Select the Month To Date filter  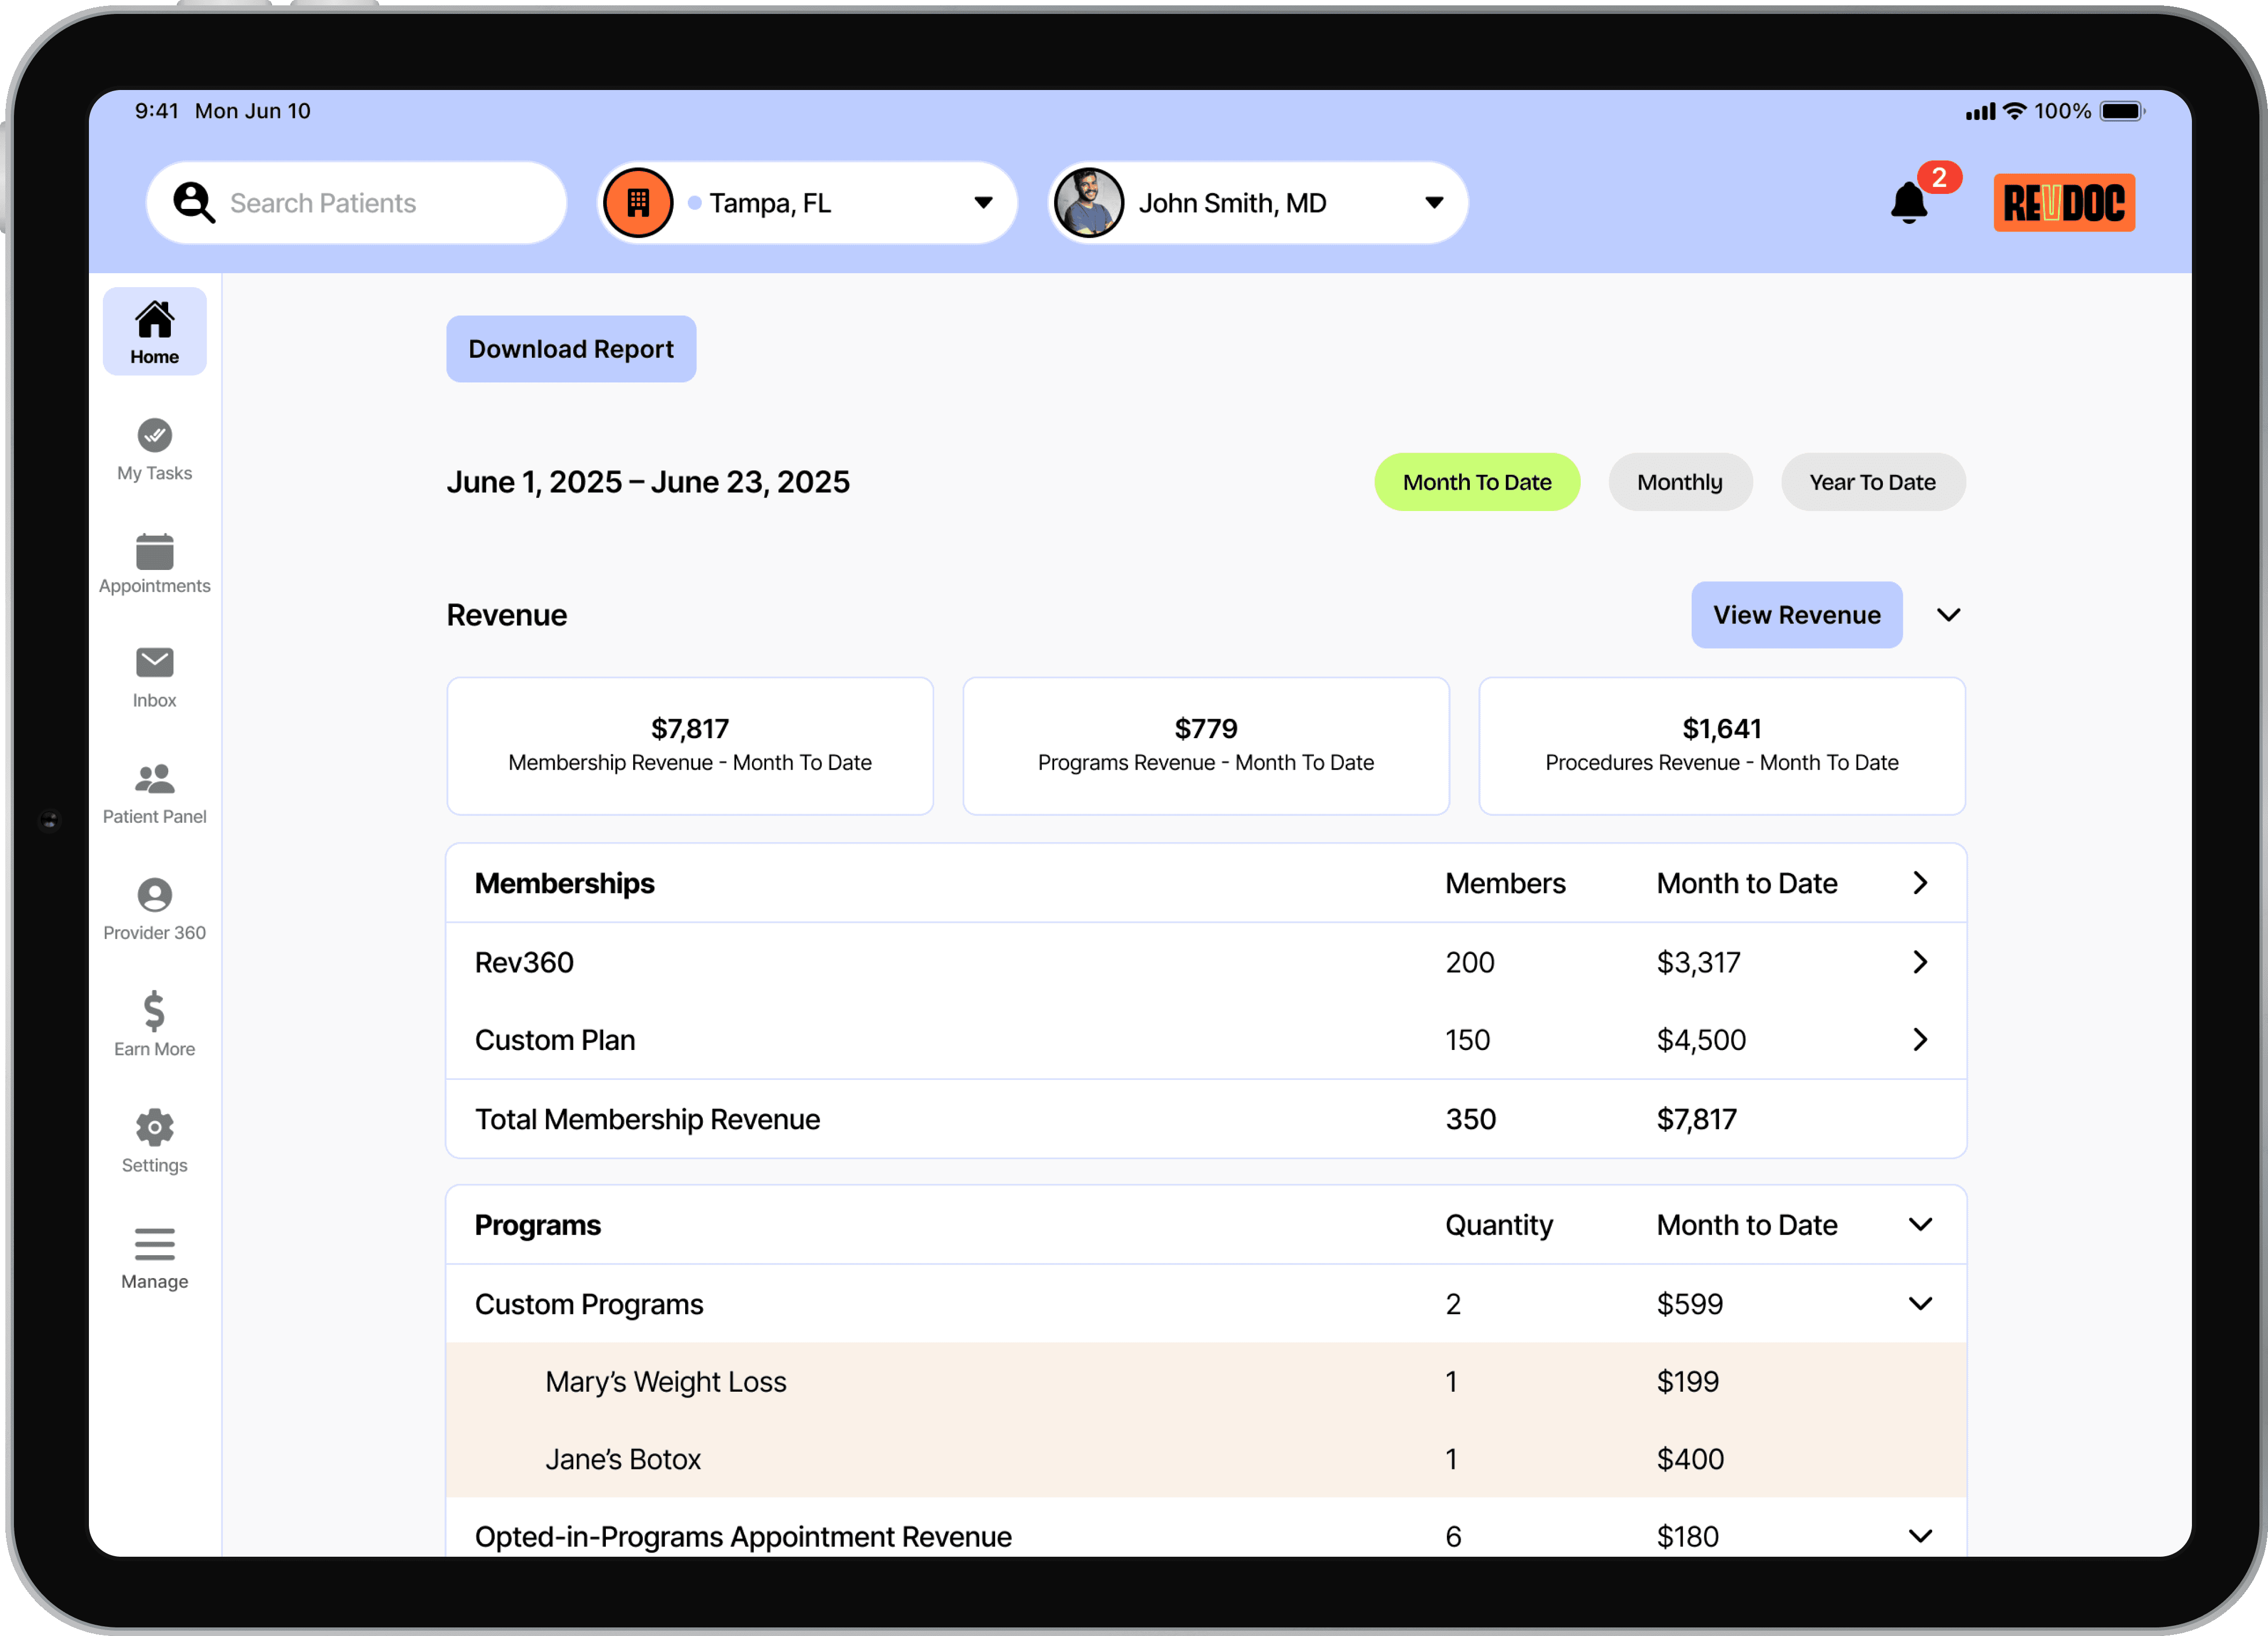(x=1476, y=482)
